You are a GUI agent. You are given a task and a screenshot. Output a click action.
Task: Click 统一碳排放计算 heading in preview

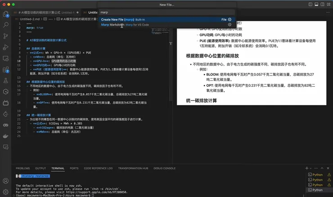click(201, 101)
